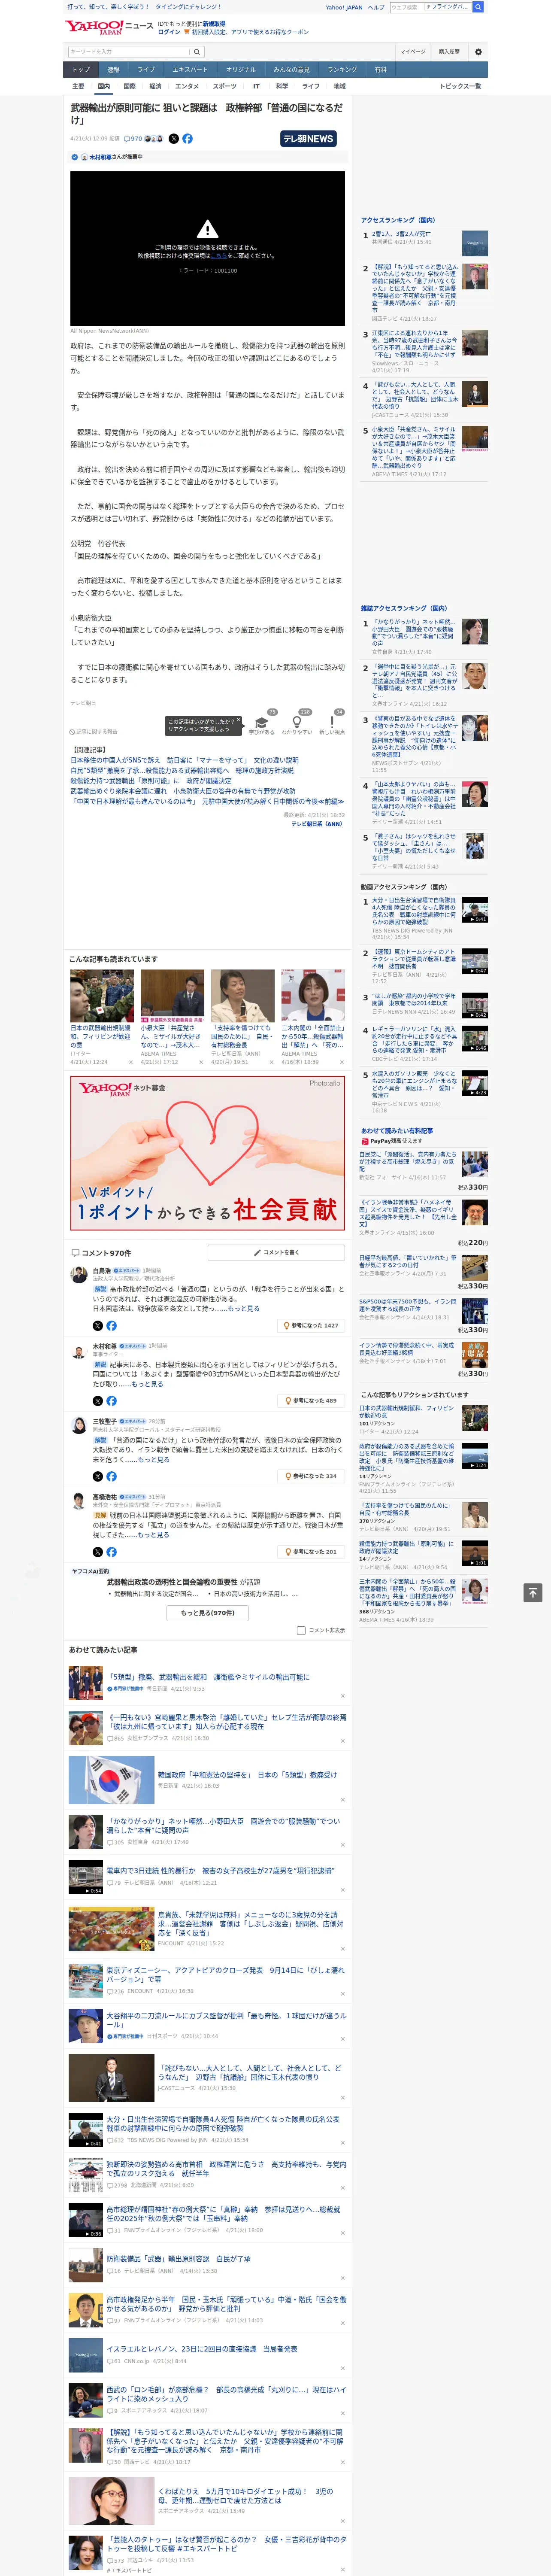Open 三牧聖子's commenter avatar

(x=79, y=1425)
